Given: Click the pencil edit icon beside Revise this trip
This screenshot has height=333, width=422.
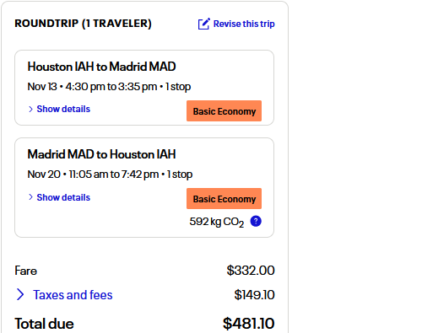Looking at the screenshot, I should point(203,24).
